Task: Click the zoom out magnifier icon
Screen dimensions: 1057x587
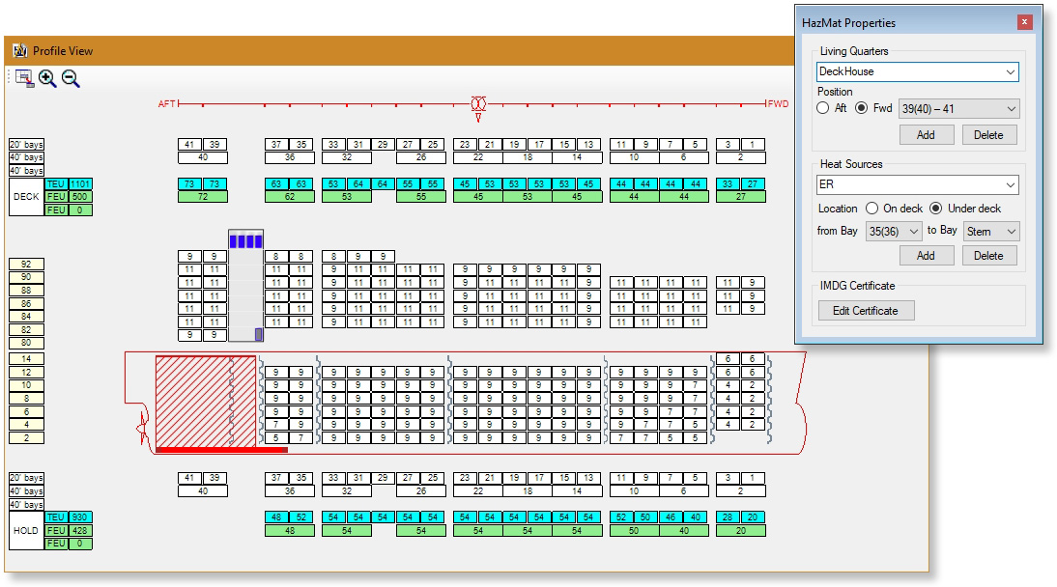Action: point(71,78)
